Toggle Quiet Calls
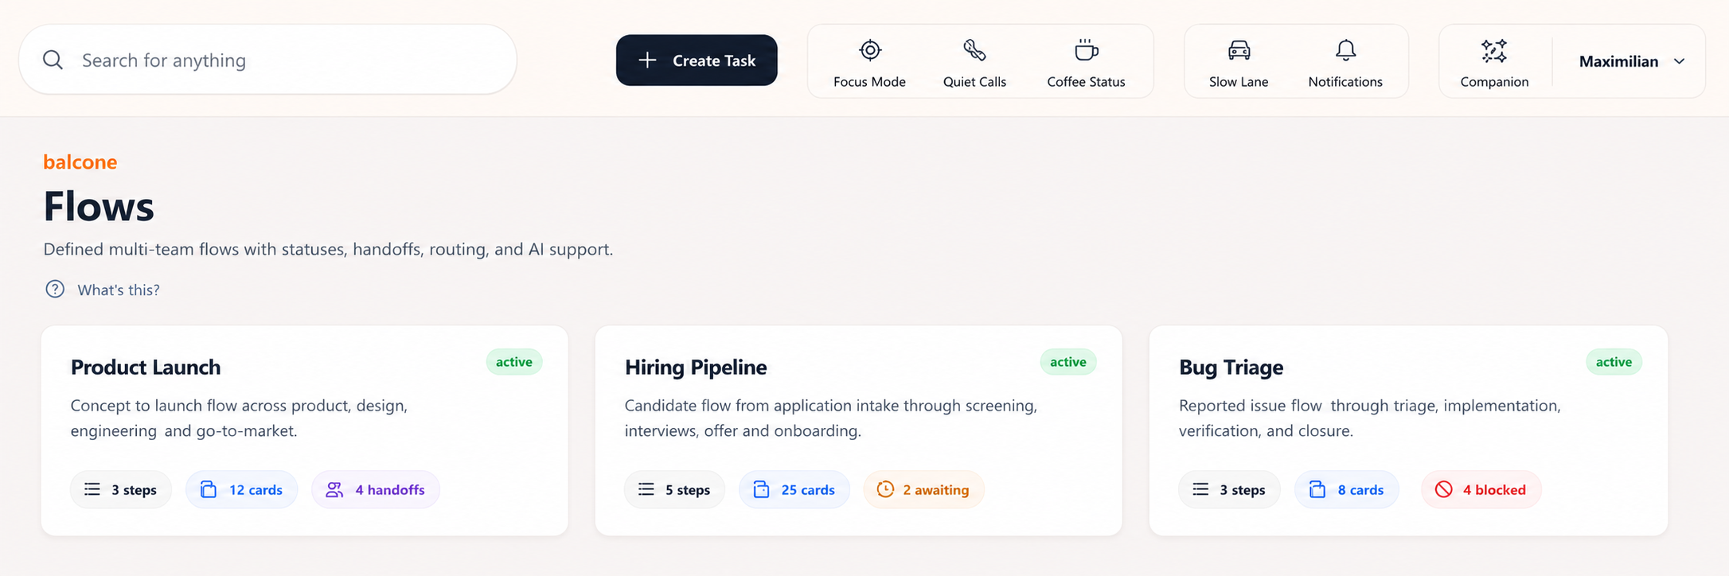Viewport: 1729px width, 576px height. (974, 61)
